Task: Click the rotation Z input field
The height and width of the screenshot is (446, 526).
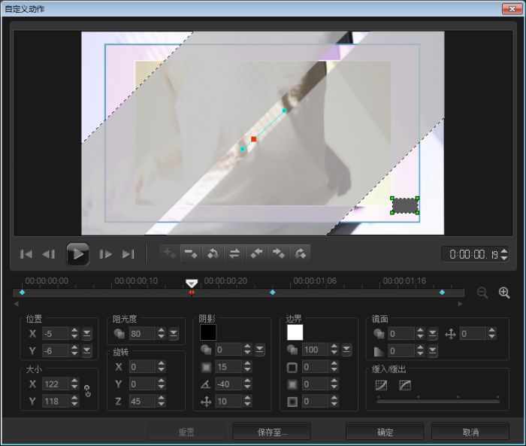Action: click(x=141, y=401)
